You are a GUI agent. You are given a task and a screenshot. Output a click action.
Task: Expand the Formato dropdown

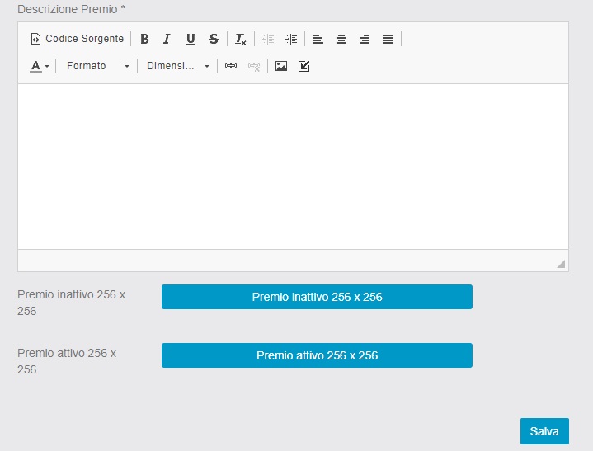(97, 66)
